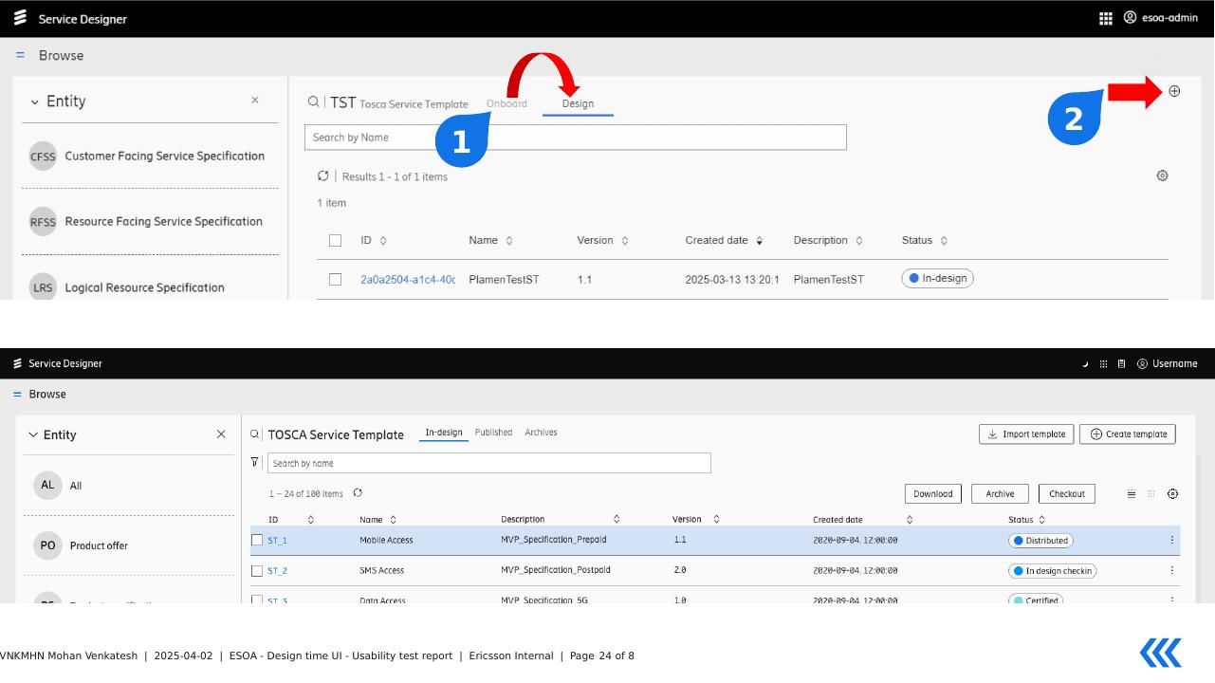Open the notes icon left of Username
1215x683 pixels.
click(1120, 364)
